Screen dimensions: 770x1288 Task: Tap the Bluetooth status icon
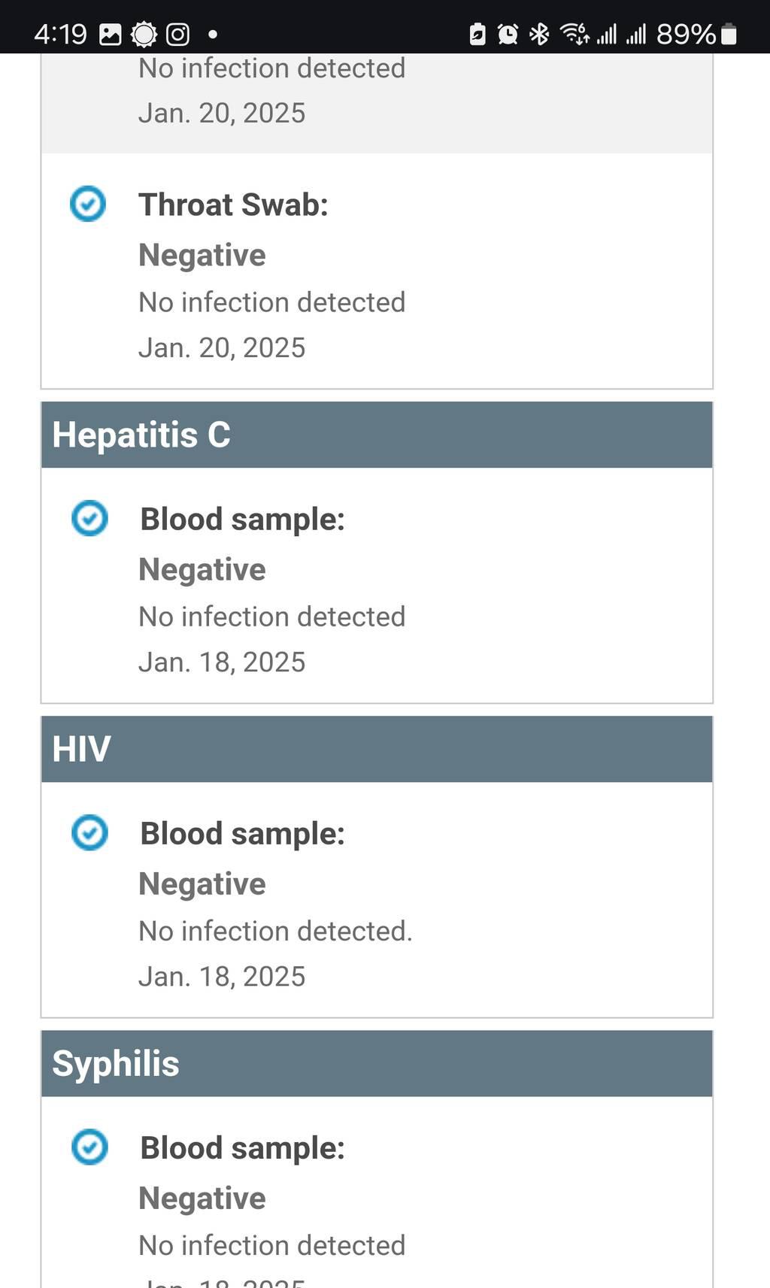click(539, 35)
